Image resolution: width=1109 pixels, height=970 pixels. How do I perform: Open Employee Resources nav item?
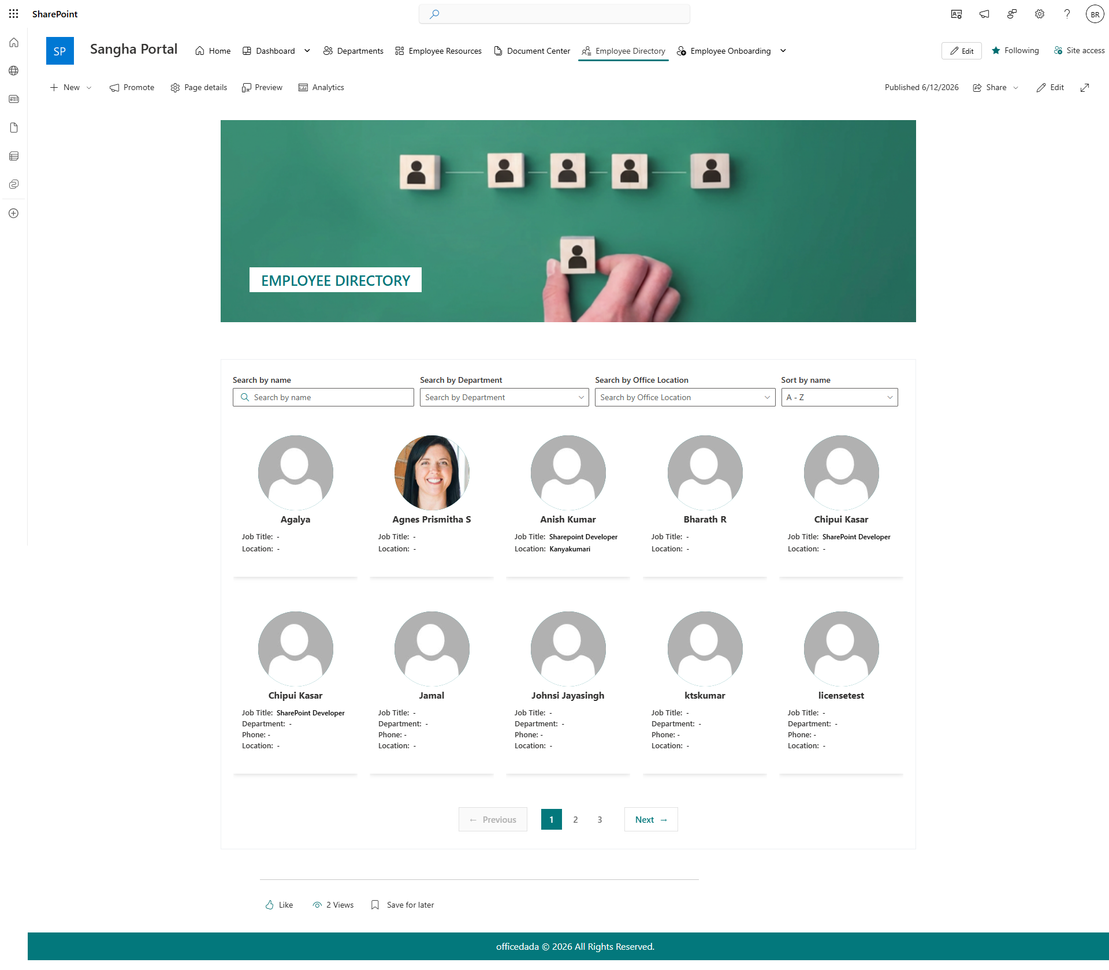pos(438,51)
